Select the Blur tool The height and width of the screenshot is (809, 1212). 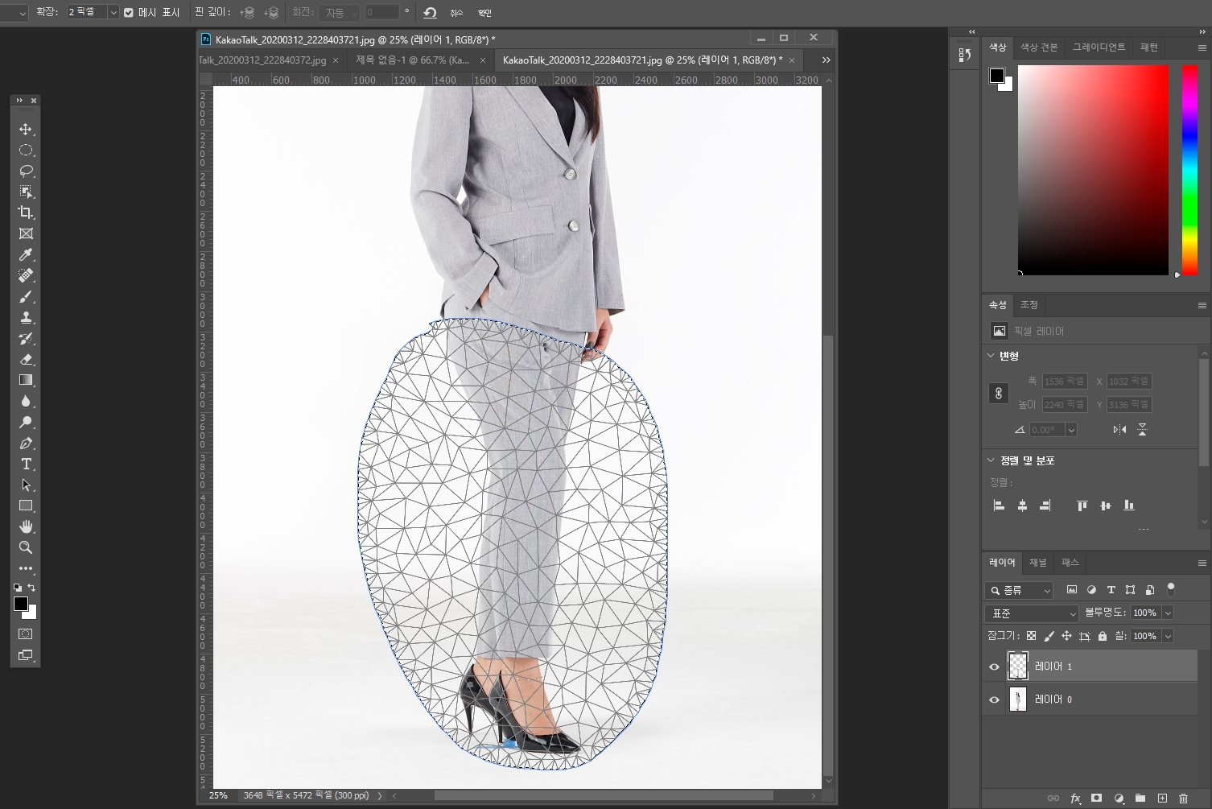(x=26, y=401)
